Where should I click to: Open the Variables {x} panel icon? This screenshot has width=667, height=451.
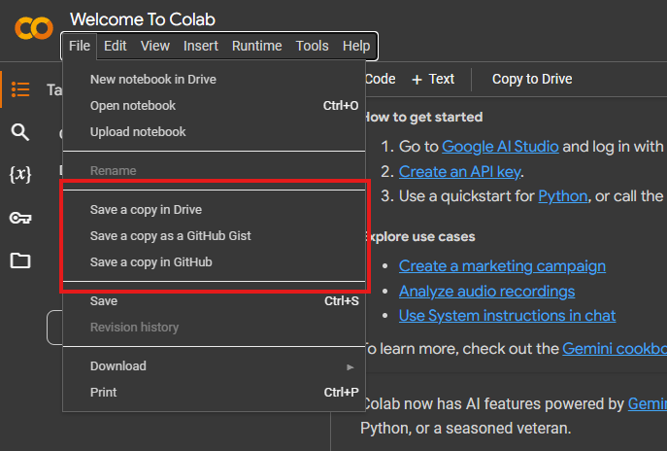click(20, 175)
